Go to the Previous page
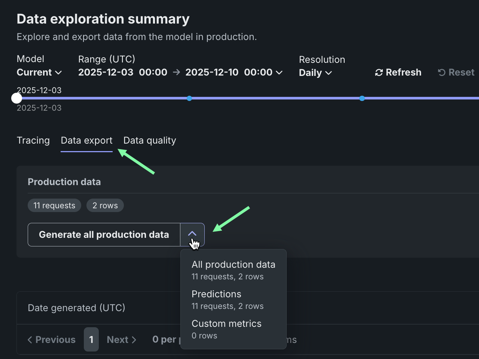Viewport: 479px width, 359px height. point(52,340)
